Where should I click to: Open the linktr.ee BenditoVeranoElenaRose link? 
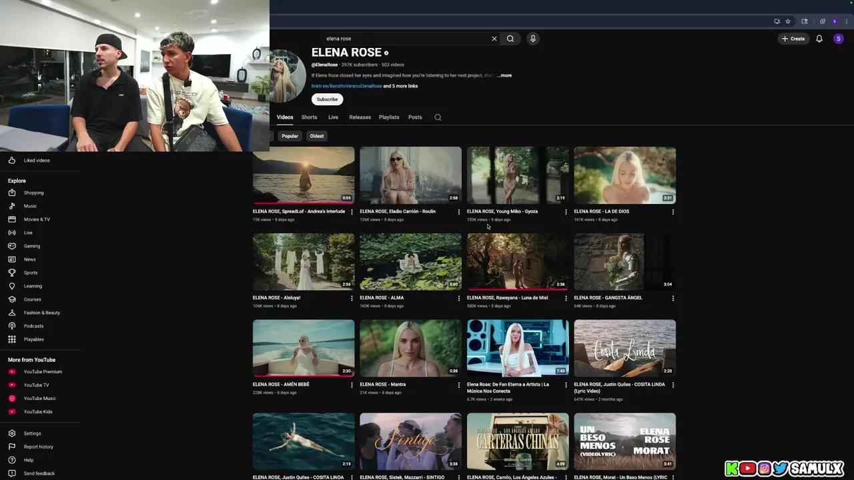(x=346, y=86)
